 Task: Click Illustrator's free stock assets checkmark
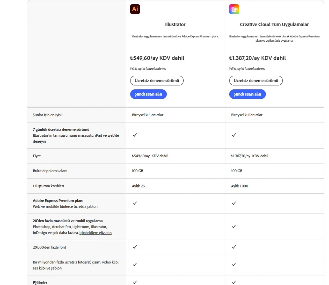(x=135, y=265)
